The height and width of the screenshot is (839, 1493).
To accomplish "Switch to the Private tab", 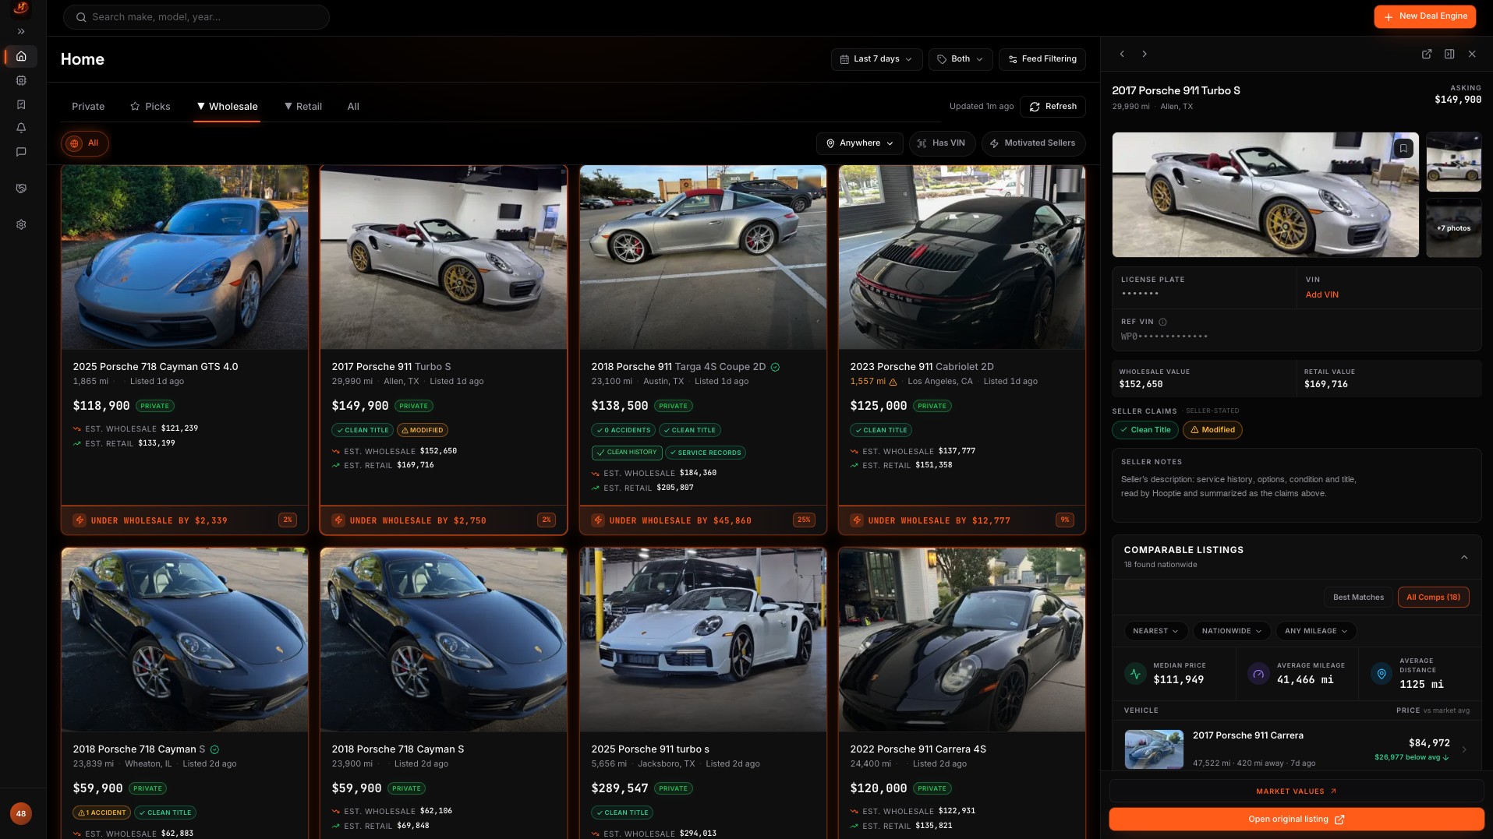I will click(x=88, y=107).
